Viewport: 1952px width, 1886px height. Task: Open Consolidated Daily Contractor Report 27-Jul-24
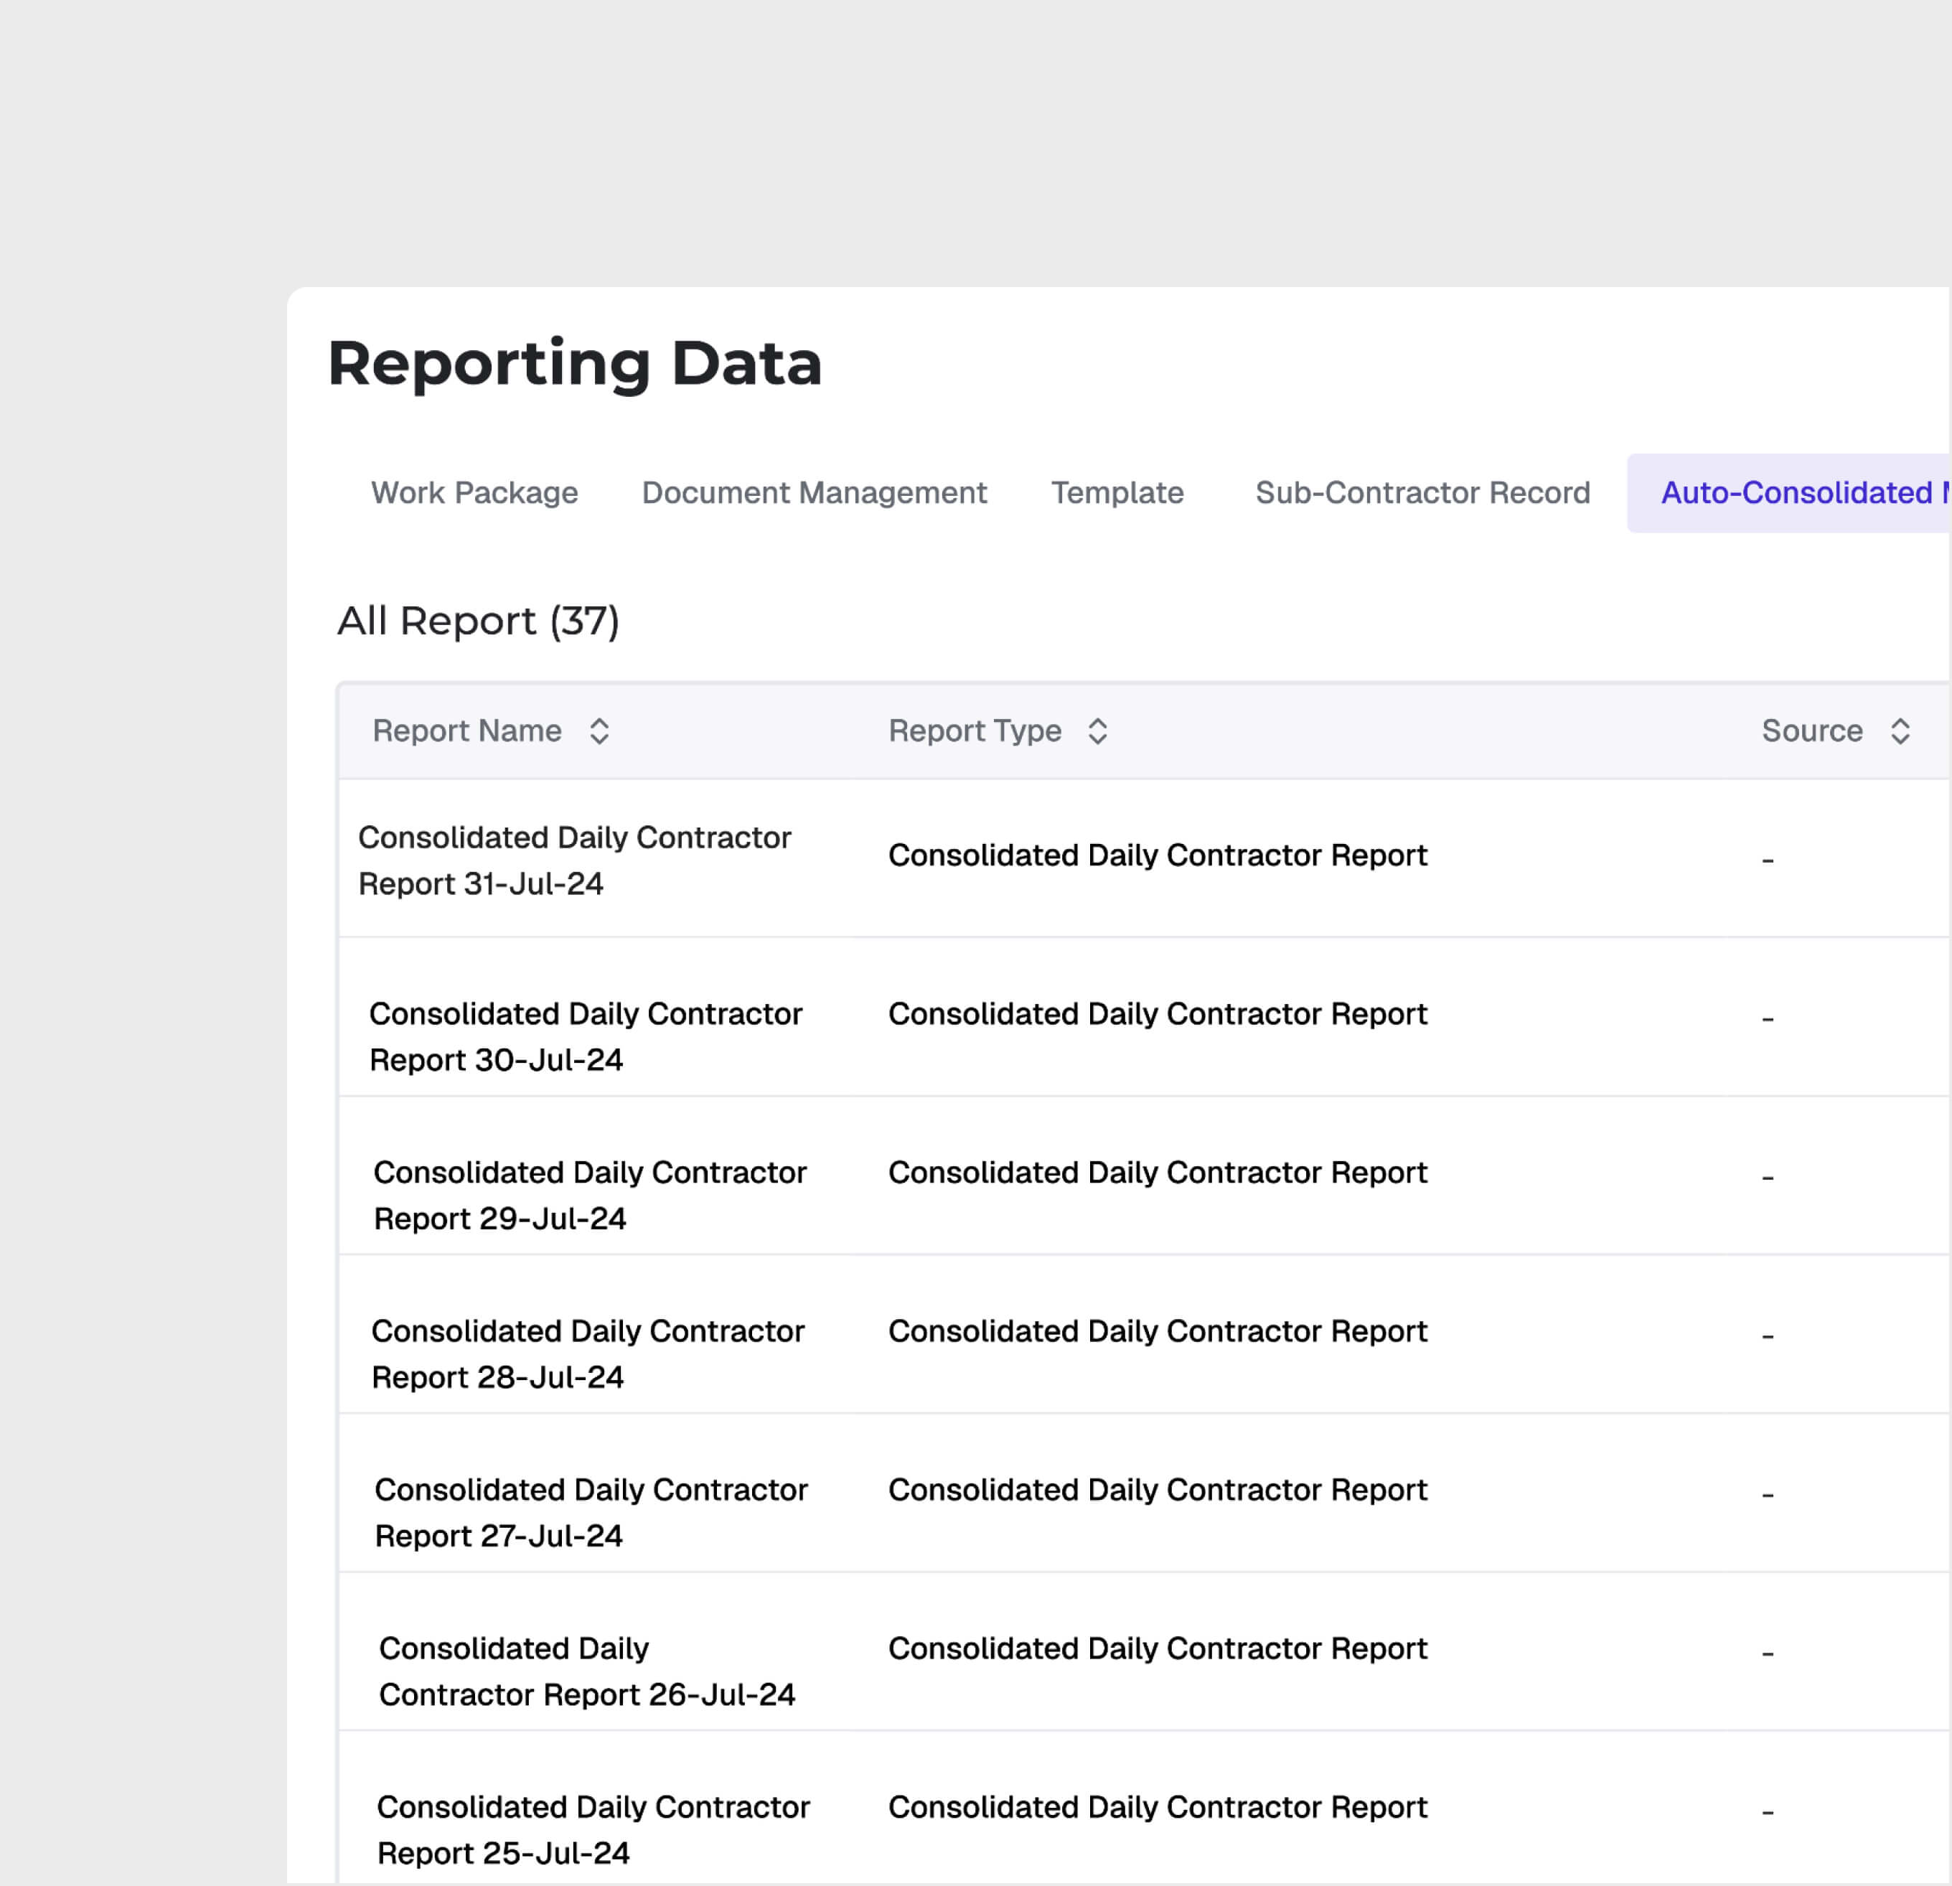pos(590,1511)
